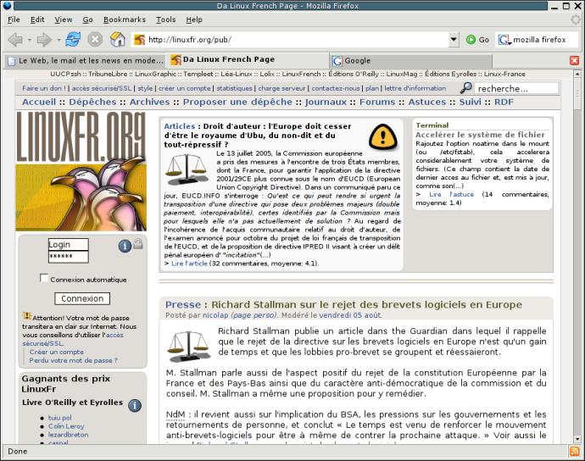Viewport: 585px width, 461px height.
Task: Expand the URL bar history dropdown
Action: coord(454,39)
